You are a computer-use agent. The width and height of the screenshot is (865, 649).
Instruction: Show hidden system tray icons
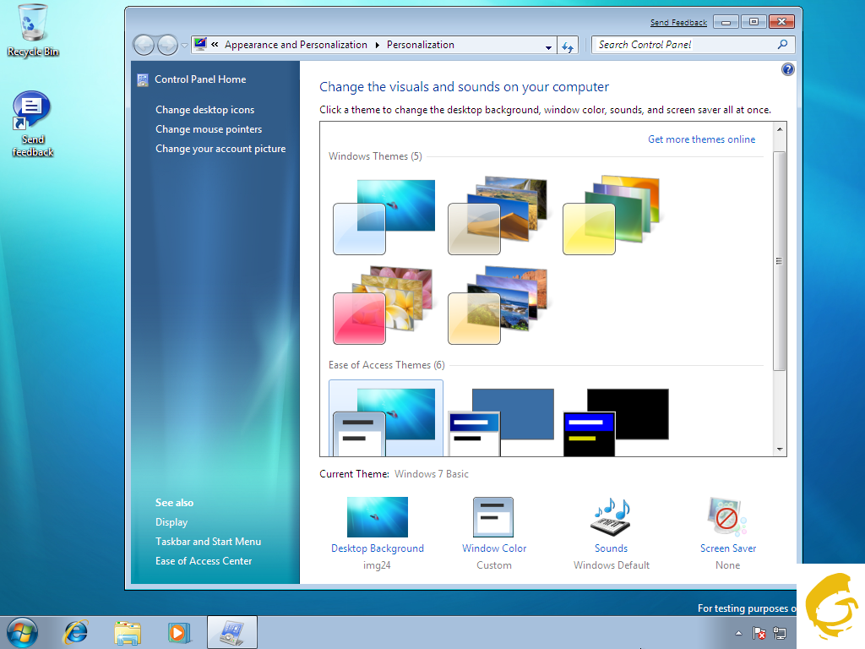coord(739,633)
